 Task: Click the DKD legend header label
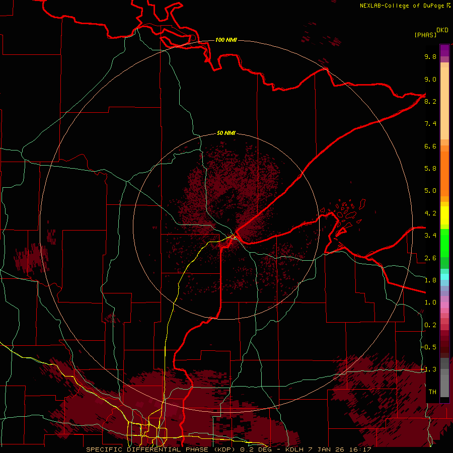(442, 30)
